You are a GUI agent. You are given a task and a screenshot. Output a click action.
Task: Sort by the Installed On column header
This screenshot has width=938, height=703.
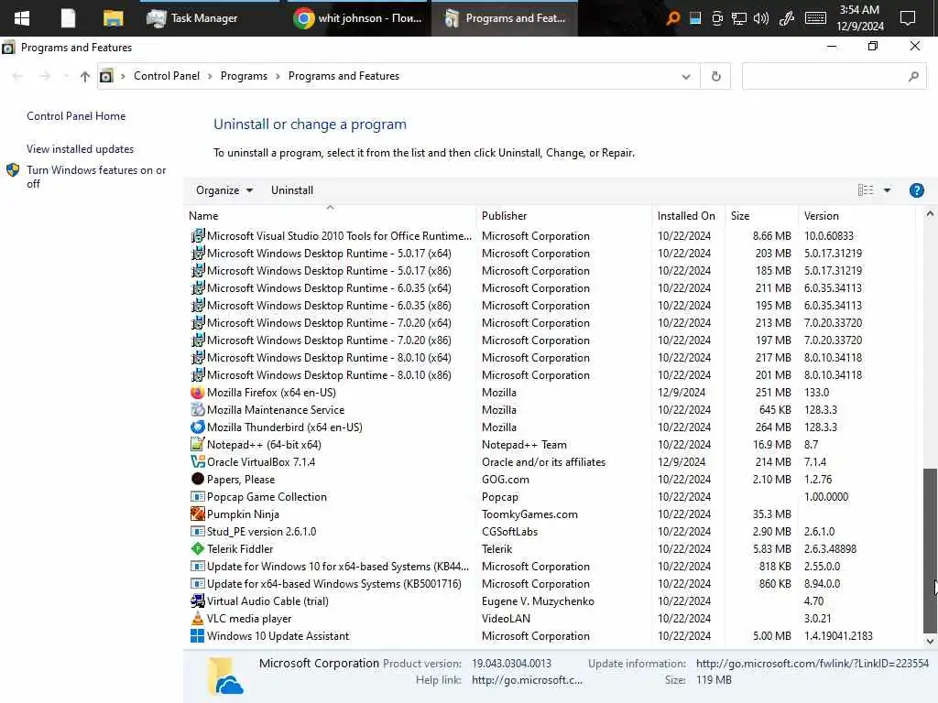point(686,216)
